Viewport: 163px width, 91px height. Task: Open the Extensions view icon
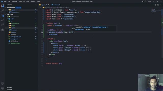[x=2, y=25]
